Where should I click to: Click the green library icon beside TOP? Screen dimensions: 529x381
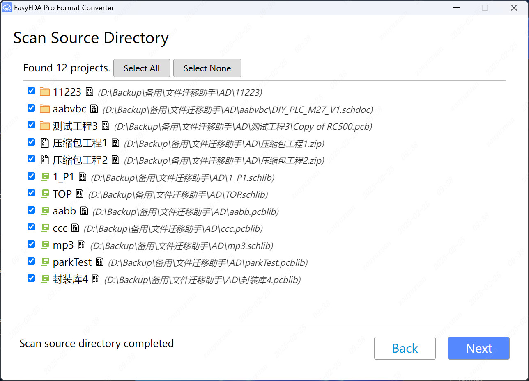[45, 194]
